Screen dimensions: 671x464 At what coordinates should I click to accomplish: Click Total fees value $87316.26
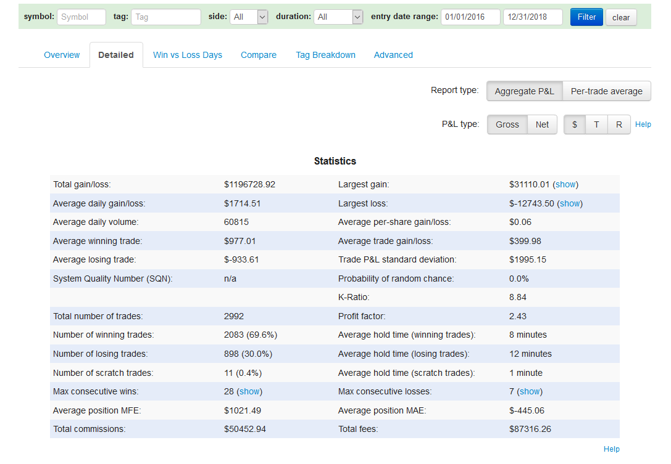530,429
